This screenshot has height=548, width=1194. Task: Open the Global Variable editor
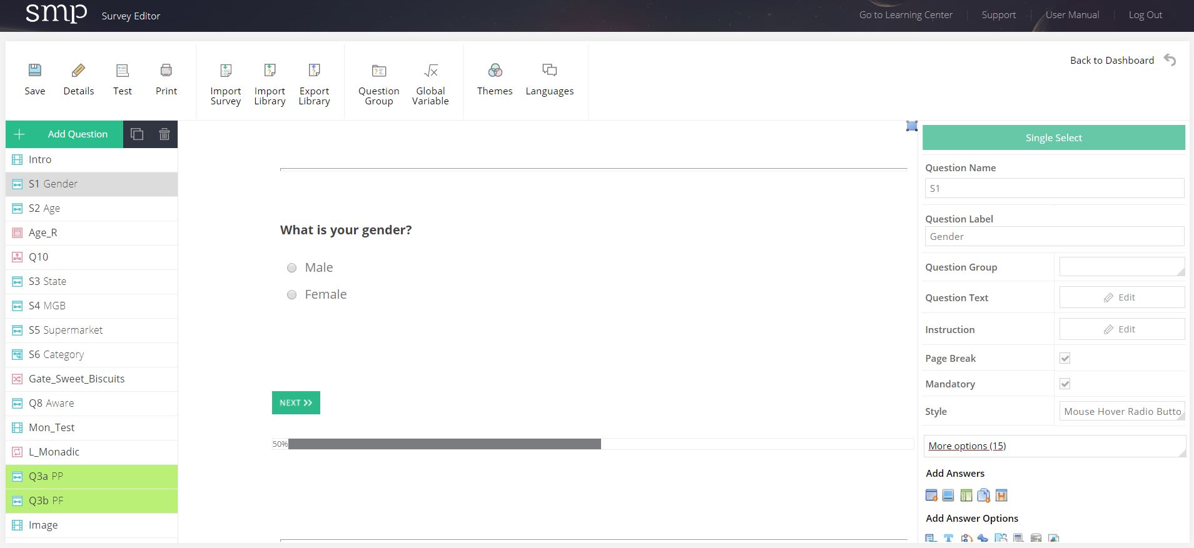point(430,71)
